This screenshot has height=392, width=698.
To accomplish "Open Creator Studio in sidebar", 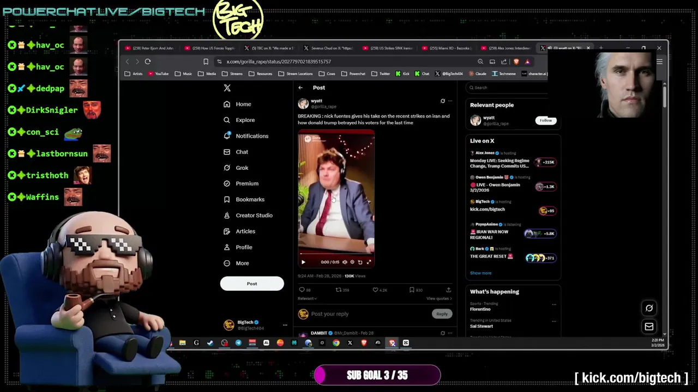I will pyautogui.click(x=248, y=216).
